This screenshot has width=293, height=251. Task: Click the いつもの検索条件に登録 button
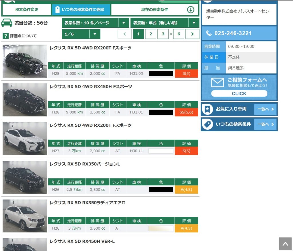81,9
